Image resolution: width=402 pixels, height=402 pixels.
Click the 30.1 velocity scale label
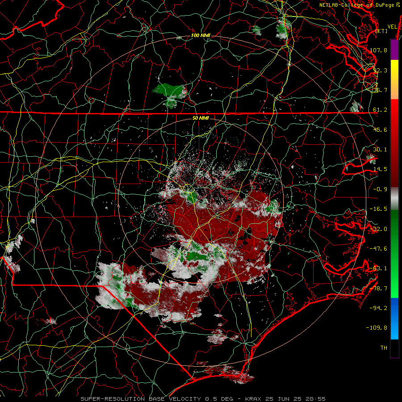tap(380, 150)
